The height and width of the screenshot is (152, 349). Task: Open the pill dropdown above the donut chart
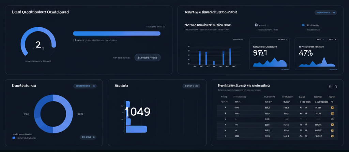(85, 86)
